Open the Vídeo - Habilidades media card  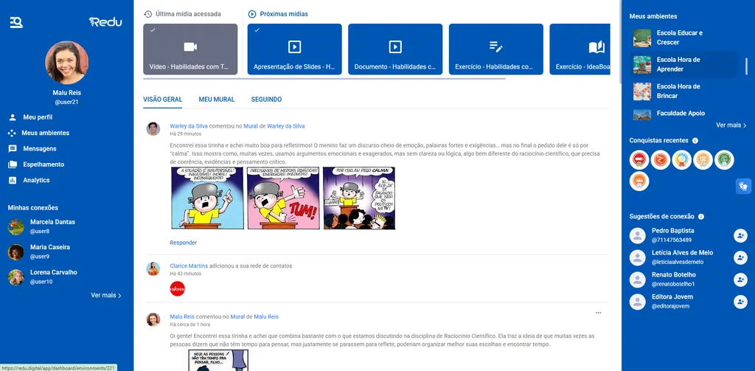pos(190,49)
